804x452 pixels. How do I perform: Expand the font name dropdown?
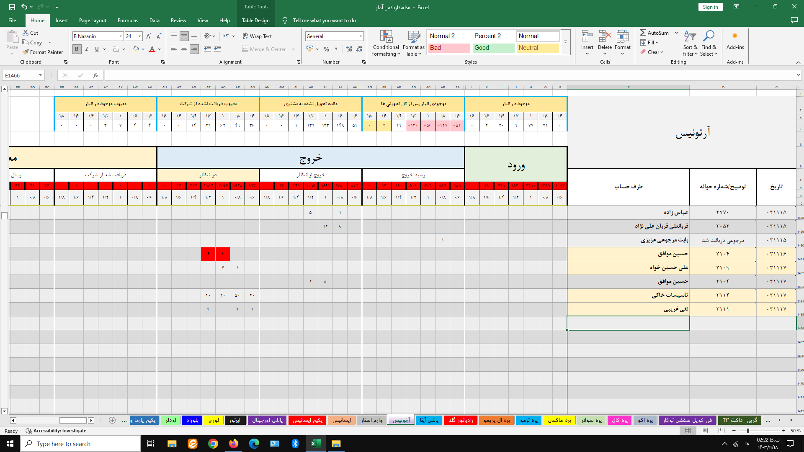click(121, 36)
